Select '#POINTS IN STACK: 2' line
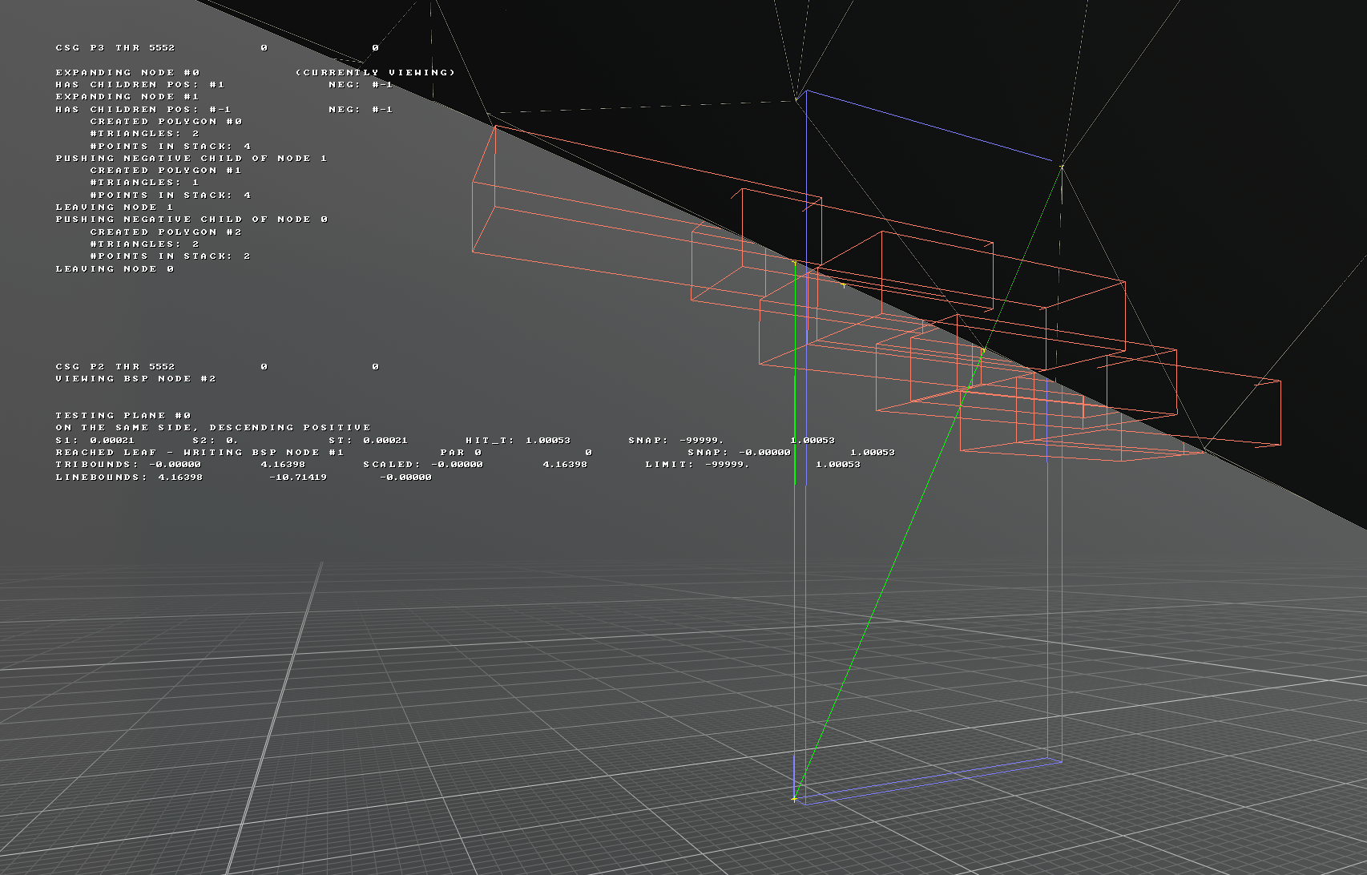The width and height of the screenshot is (1367, 875). point(170,256)
